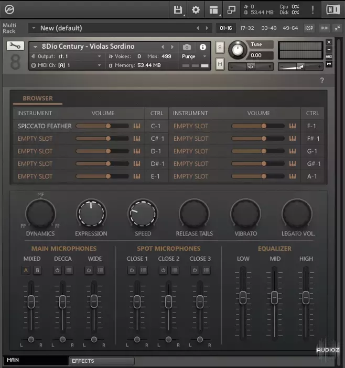This screenshot has width=345, height=368.
Task: Click the LOW equalizer fader
Action: point(243,297)
